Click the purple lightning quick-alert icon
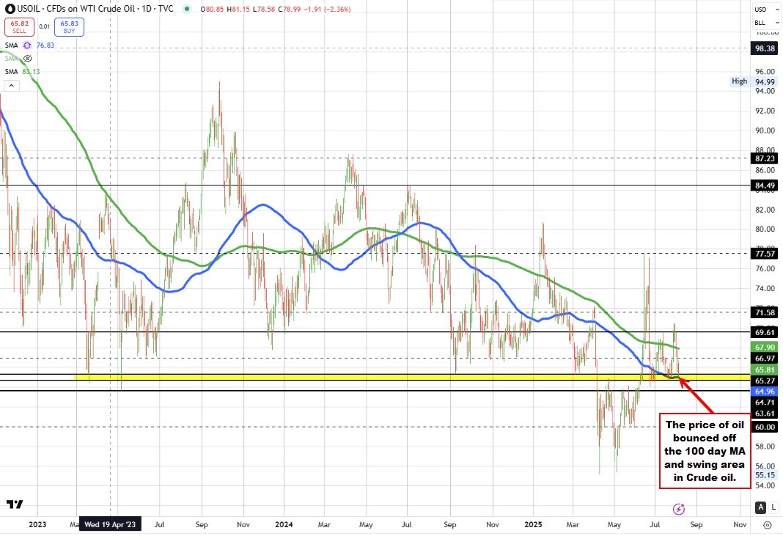The image size is (783, 536). (x=679, y=508)
